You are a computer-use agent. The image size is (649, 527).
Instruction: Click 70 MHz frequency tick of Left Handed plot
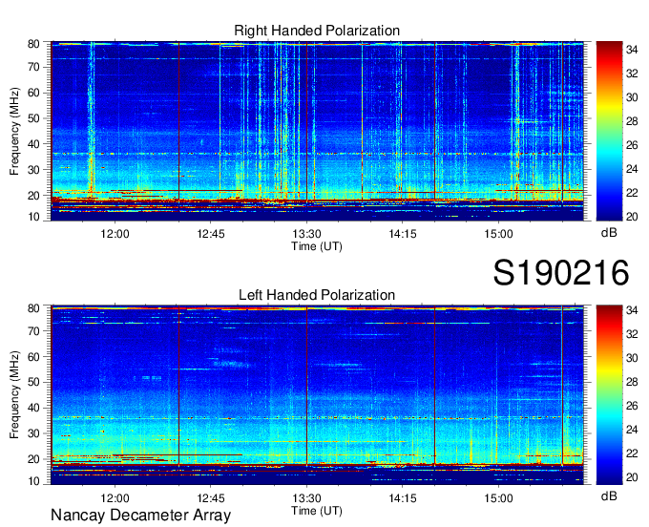[33, 331]
